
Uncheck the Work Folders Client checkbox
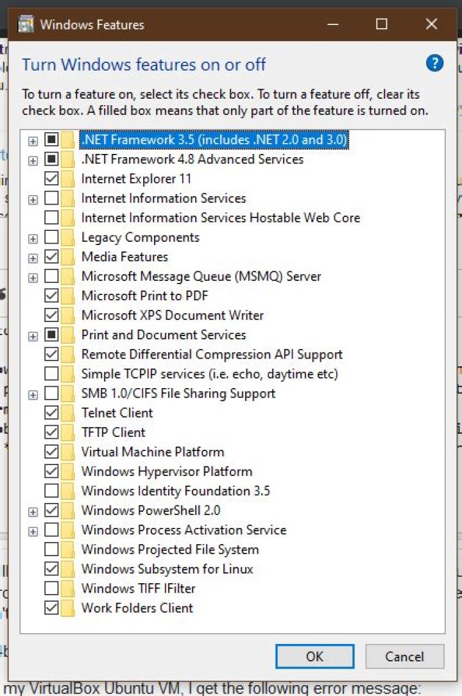tap(51, 607)
